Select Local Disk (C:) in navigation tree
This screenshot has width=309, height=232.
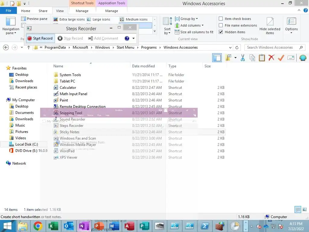[x=24, y=144]
